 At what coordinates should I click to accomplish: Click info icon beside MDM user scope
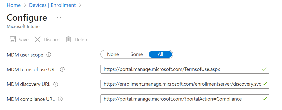pos(49,55)
